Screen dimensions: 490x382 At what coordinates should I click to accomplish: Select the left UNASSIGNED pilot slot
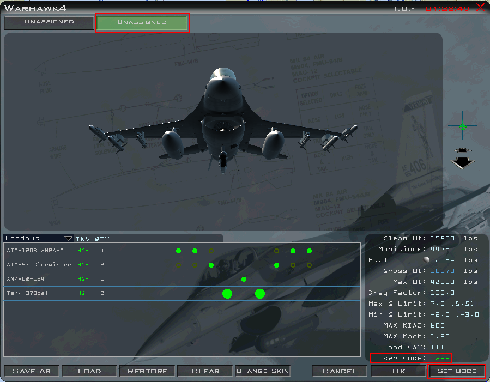pos(48,22)
